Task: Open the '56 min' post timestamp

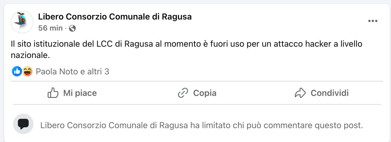Action: click(50, 28)
